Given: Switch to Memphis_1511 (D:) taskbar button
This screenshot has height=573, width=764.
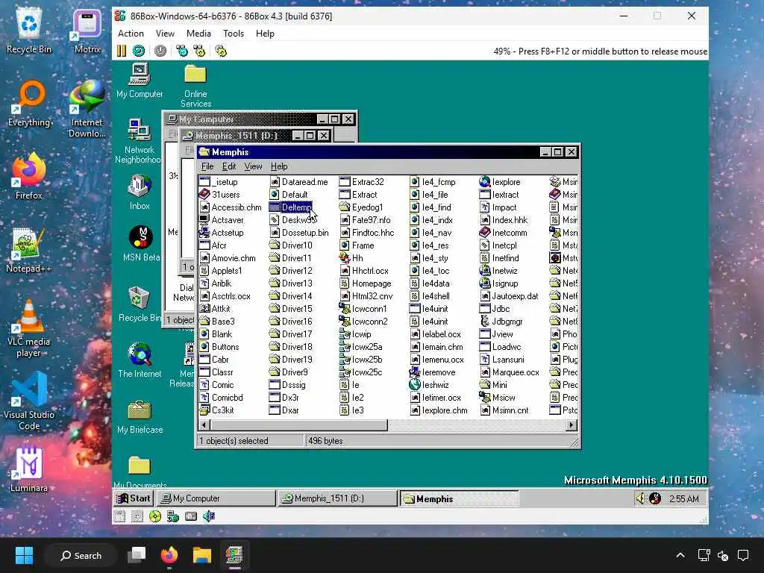Looking at the screenshot, I should tap(338, 498).
